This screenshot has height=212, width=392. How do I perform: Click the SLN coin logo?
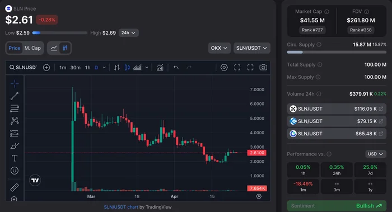tap(8, 9)
